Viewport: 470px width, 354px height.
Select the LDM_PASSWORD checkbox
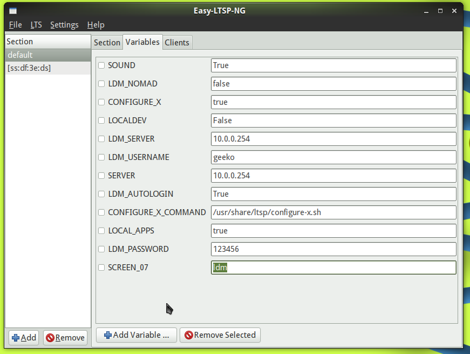tap(101, 249)
